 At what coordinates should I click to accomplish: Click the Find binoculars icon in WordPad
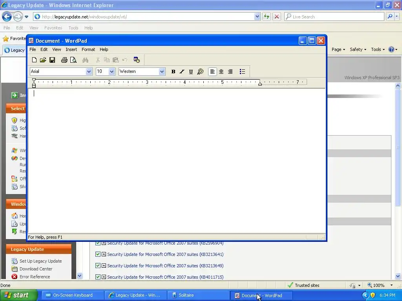point(85,60)
